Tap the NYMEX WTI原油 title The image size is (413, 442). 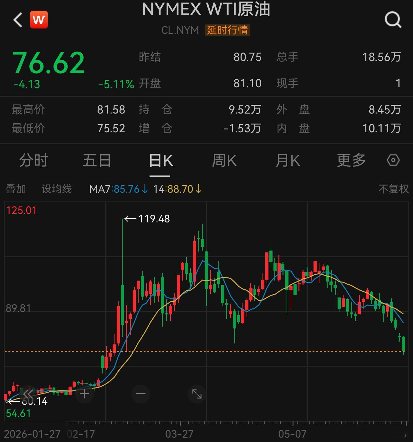(x=206, y=9)
